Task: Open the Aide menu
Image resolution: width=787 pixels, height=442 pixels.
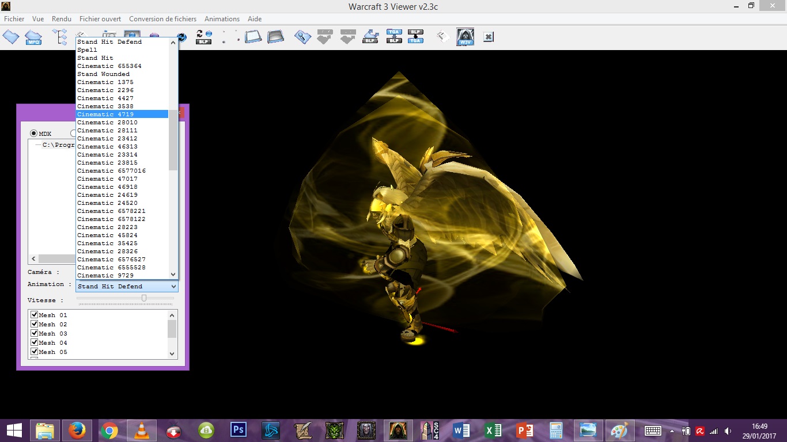Action: (x=255, y=19)
